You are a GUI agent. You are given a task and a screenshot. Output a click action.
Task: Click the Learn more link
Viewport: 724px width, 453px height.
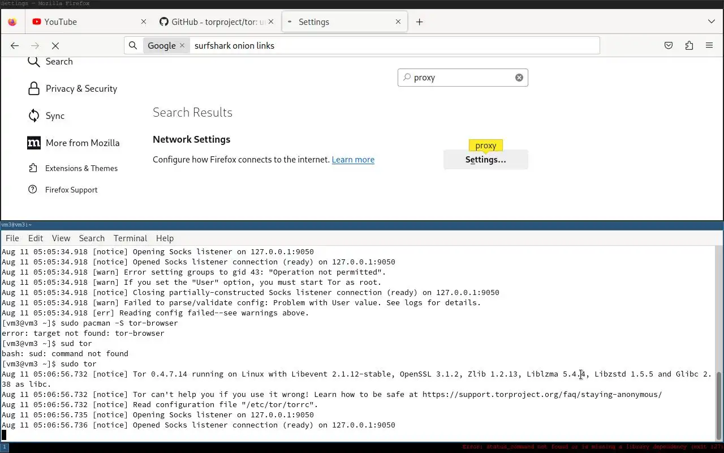point(353,160)
